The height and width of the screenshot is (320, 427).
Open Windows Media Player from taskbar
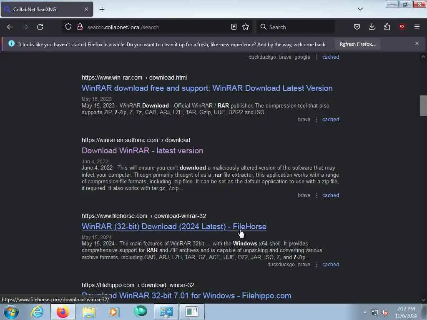[x=114, y=312]
